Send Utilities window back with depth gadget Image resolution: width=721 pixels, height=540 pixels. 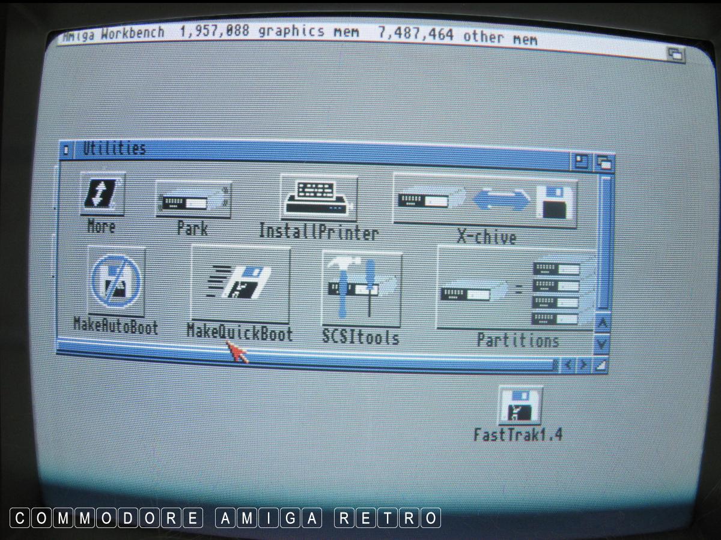603,162
